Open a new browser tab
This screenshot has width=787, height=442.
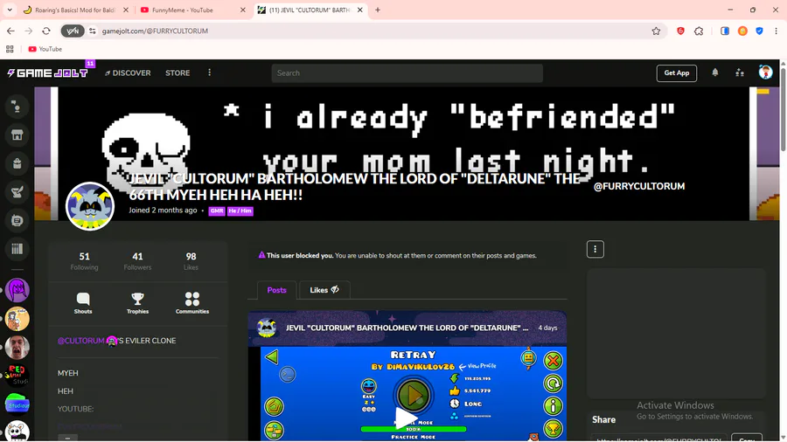378,10
